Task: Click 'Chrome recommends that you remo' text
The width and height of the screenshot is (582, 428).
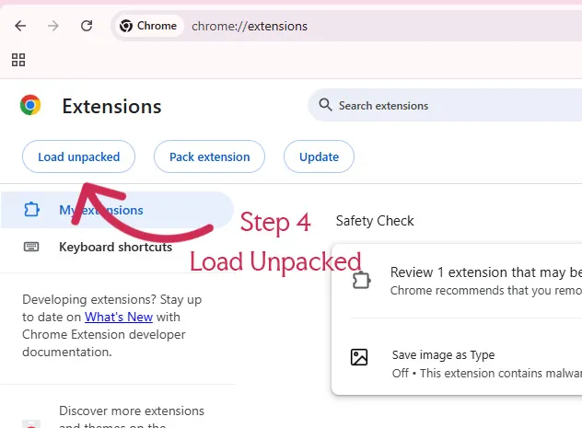Action: (486, 291)
